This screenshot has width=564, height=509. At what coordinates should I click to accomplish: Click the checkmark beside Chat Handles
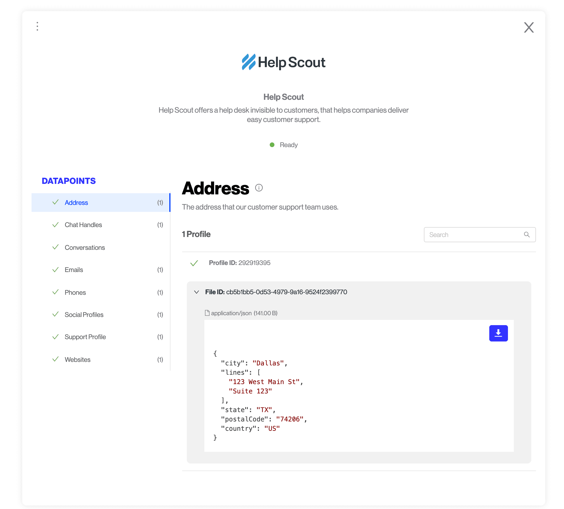[x=55, y=225]
